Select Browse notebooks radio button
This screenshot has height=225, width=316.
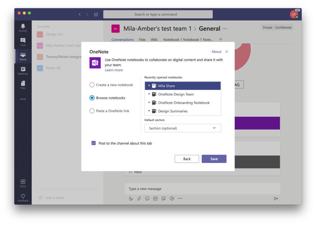pyautogui.click(x=92, y=98)
